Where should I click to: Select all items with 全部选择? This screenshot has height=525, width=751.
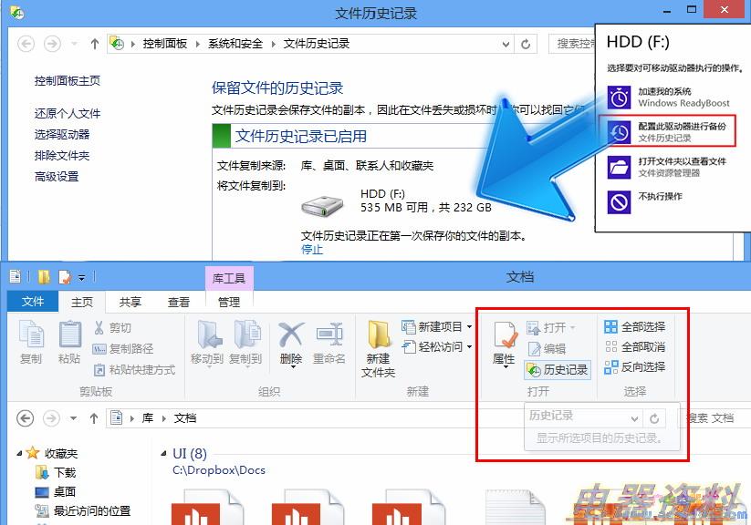tap(635, 326)
